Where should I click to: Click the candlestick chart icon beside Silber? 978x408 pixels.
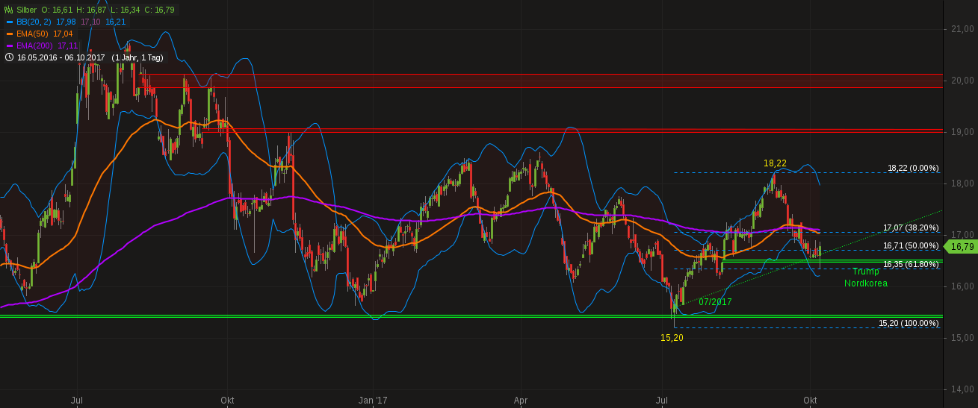coord(8,10)
